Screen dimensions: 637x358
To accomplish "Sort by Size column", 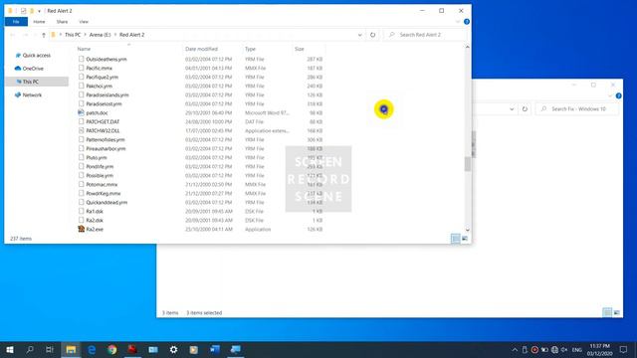I will click(300, 49).
